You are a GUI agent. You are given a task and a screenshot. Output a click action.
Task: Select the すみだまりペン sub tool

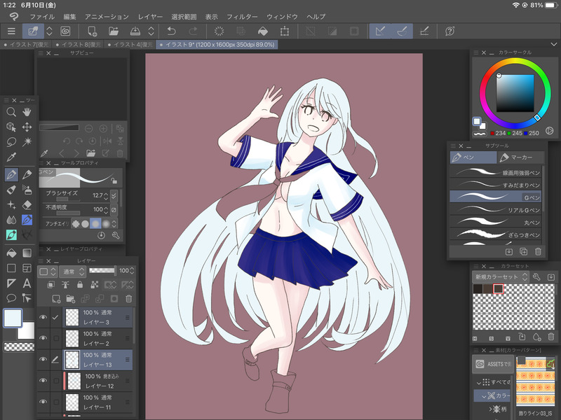click(x=496, y=184)
